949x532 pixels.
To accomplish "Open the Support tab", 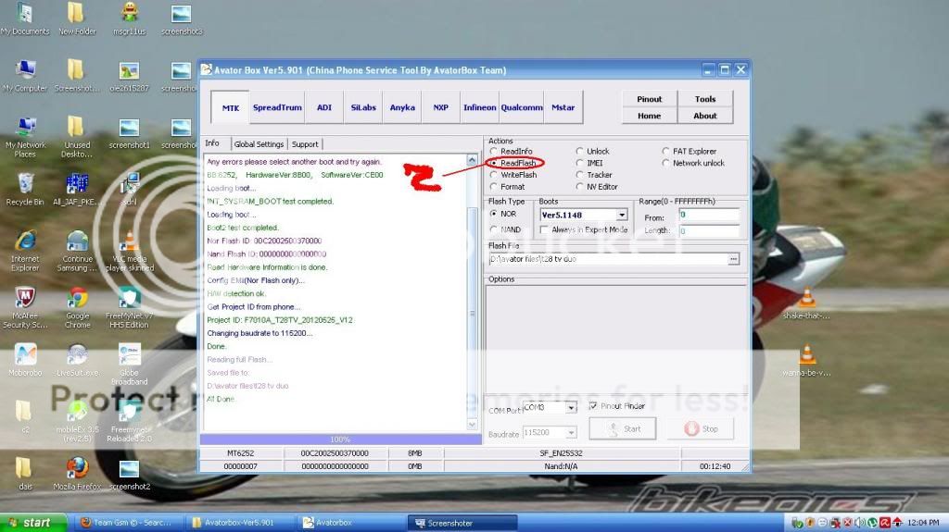I will (x=304, y=144).
